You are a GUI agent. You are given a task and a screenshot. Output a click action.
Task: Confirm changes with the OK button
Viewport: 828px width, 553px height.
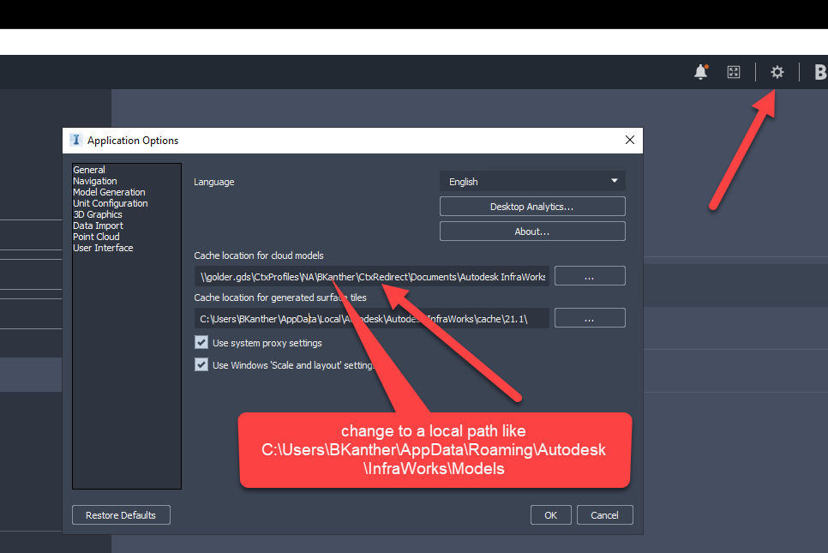551,515
